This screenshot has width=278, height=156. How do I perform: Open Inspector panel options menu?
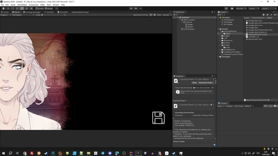(x=214, y=76)
